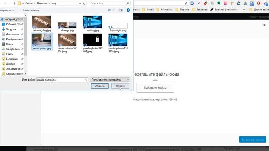
Task: Bookmark this page with star icon
Action: tap(186, 3)
